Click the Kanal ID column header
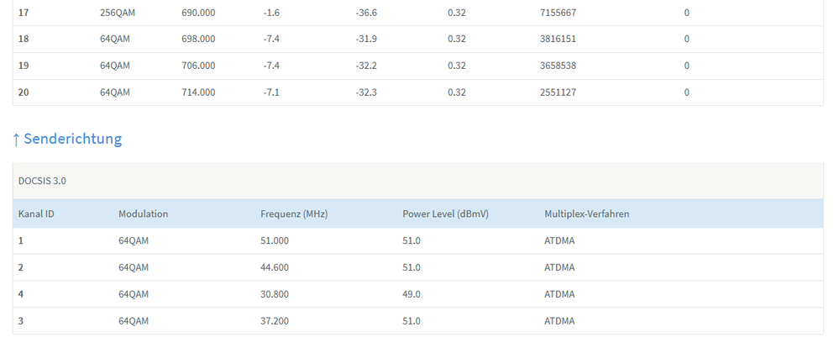Screen dimensions: 839x343 (x=36, y=214)
